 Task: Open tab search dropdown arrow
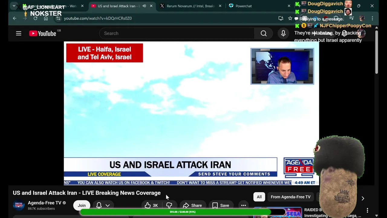[x=14, y=6]
